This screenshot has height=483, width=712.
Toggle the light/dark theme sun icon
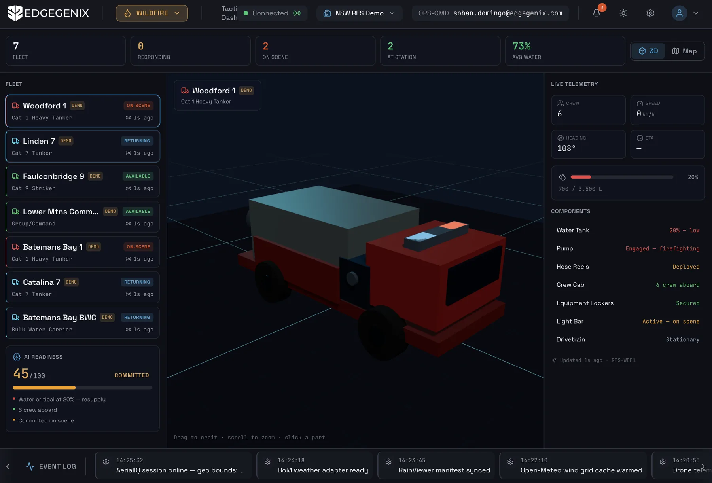tap(623, 13)
